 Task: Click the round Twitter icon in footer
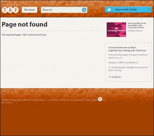100,99
